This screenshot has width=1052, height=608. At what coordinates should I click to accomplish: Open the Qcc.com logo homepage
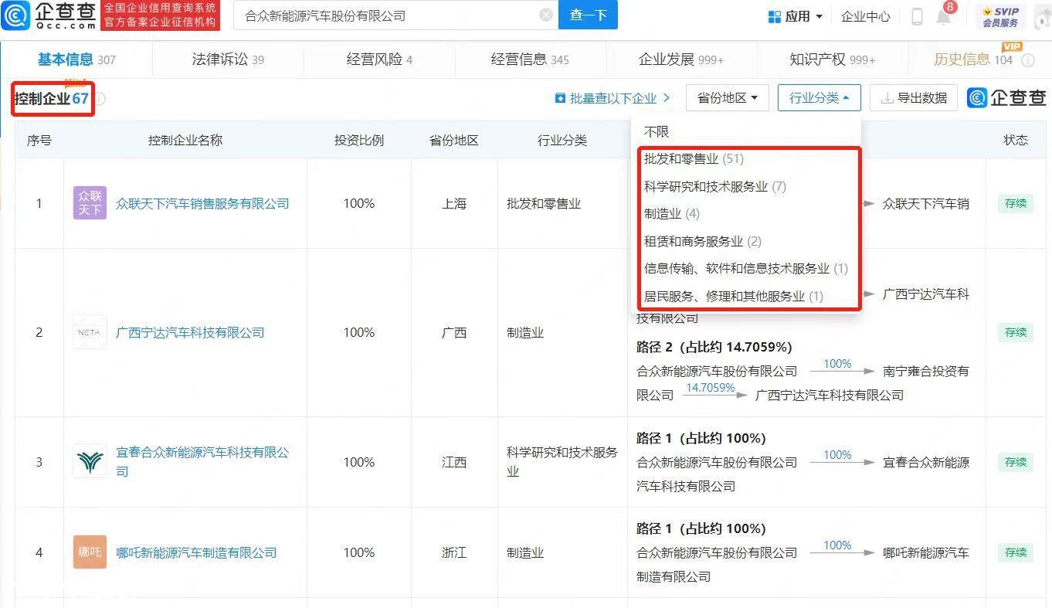coord(49,15)
